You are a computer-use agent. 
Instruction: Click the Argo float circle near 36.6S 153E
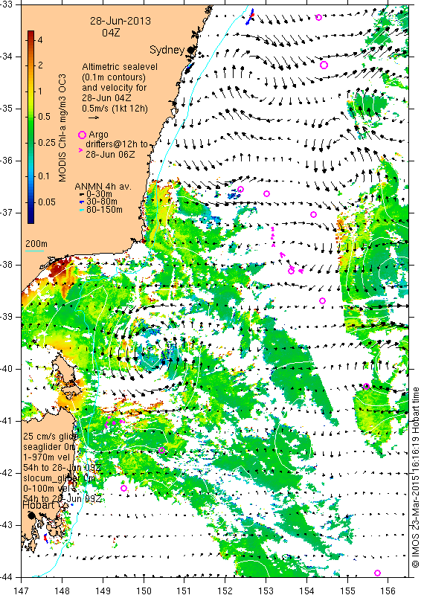(x=266, y=194)
